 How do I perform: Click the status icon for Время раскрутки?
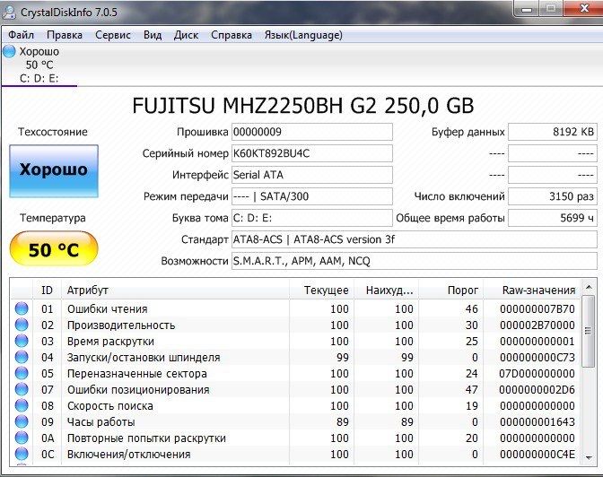click(22, 341)
